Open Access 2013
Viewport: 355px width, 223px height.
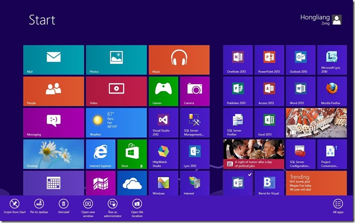[x=269, y=91]
